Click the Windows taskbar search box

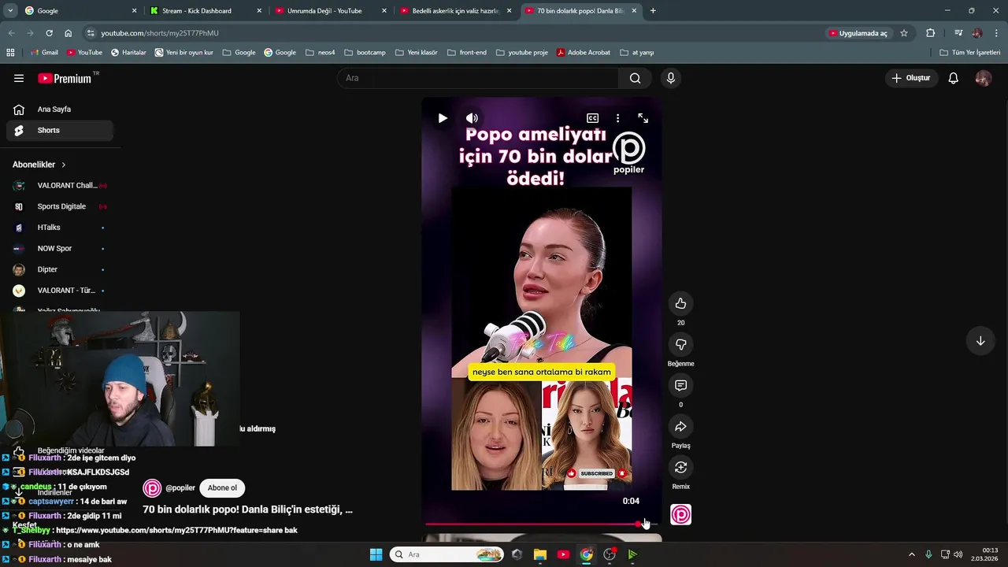pyautogui.click(x=447, y=554)
